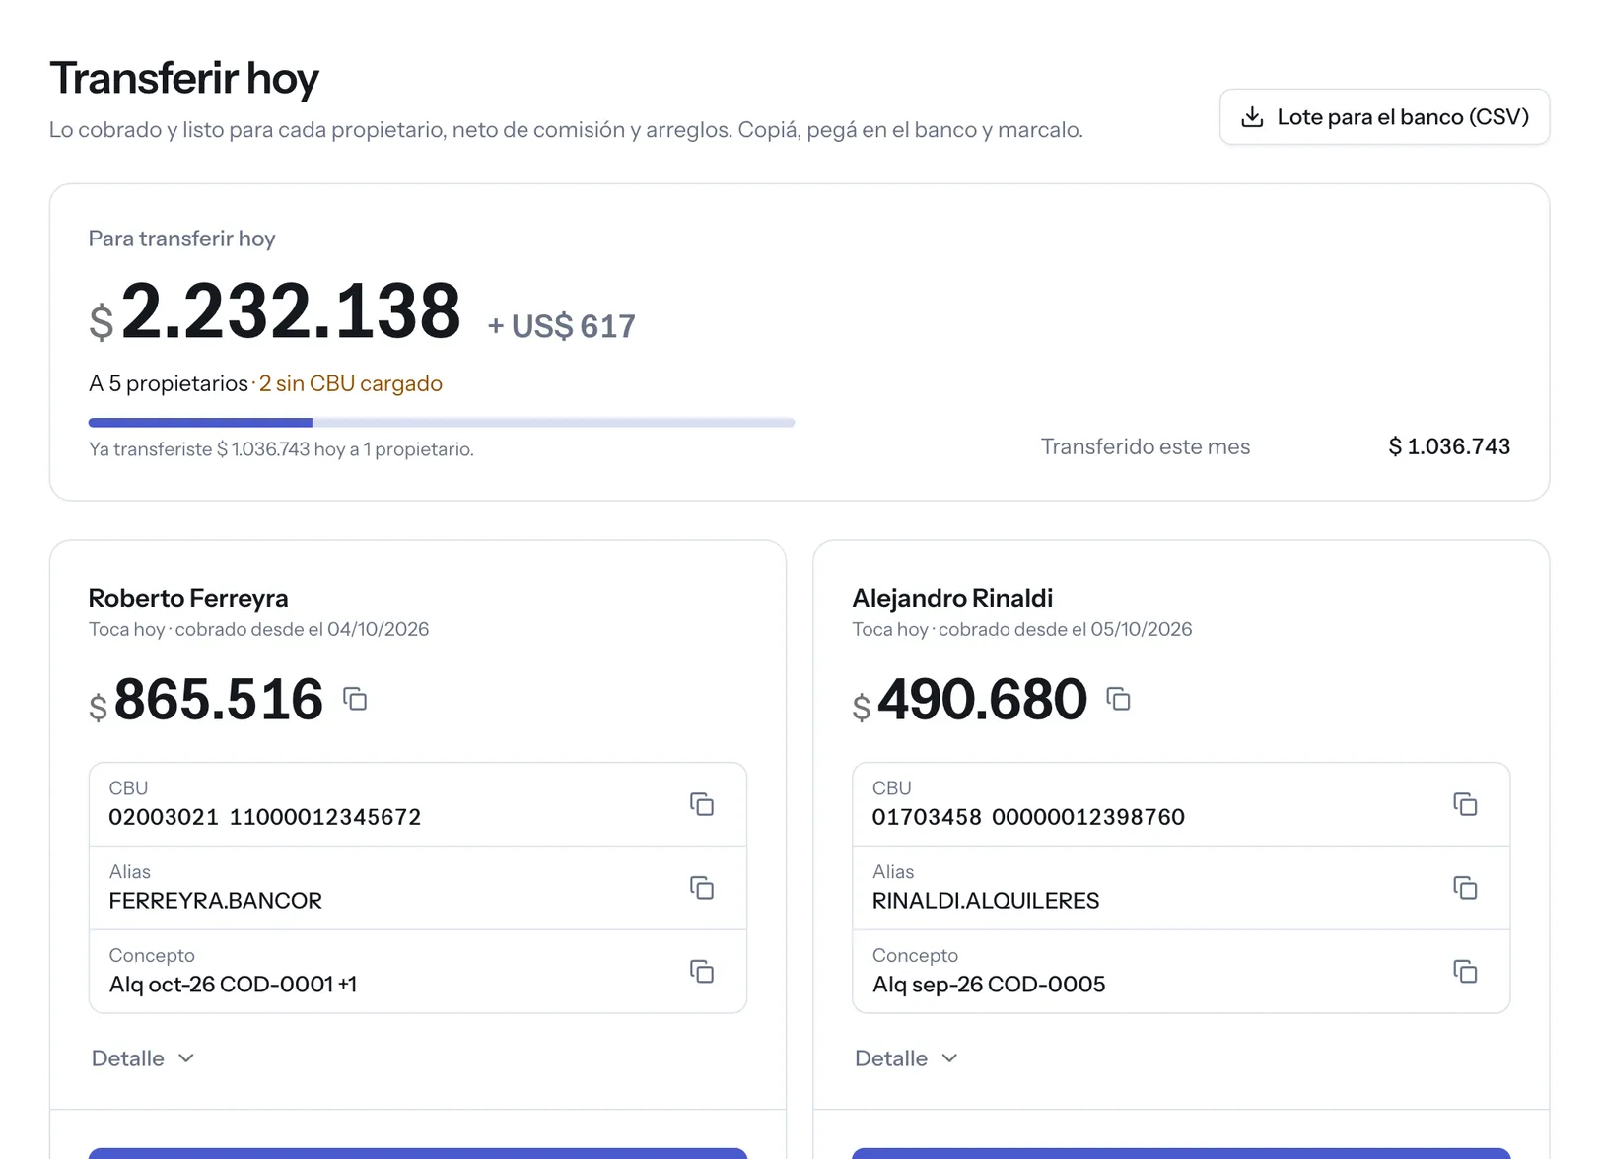Screen dimensions: 1601x1159
Task: Select the total amount $2.232.138
Action: click(275, 312)
